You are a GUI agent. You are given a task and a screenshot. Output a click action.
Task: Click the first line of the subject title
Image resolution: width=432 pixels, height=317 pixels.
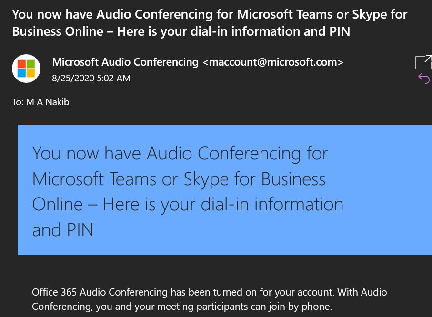tap(210, 14)
